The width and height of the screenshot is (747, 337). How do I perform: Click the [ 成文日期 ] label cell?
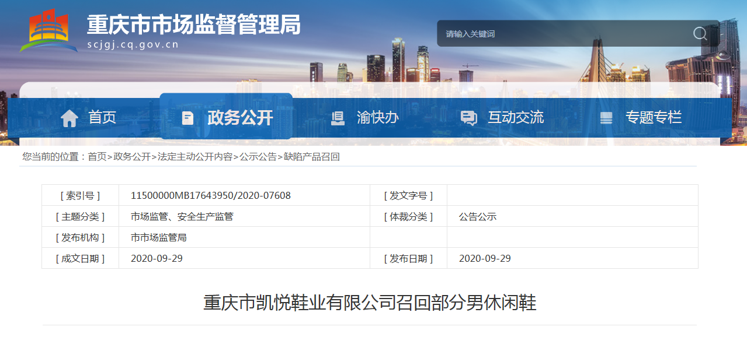click(81, 258)
